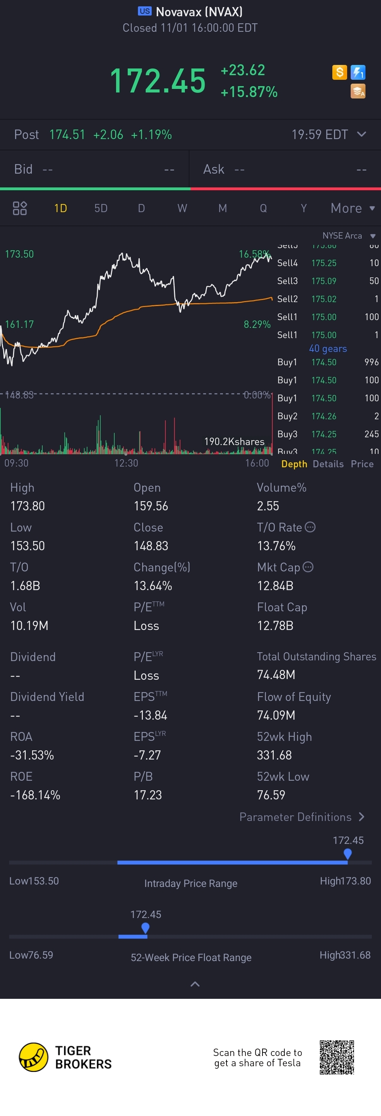
Task: Select the Price order book tab
Action: click(x=362, y=464)
